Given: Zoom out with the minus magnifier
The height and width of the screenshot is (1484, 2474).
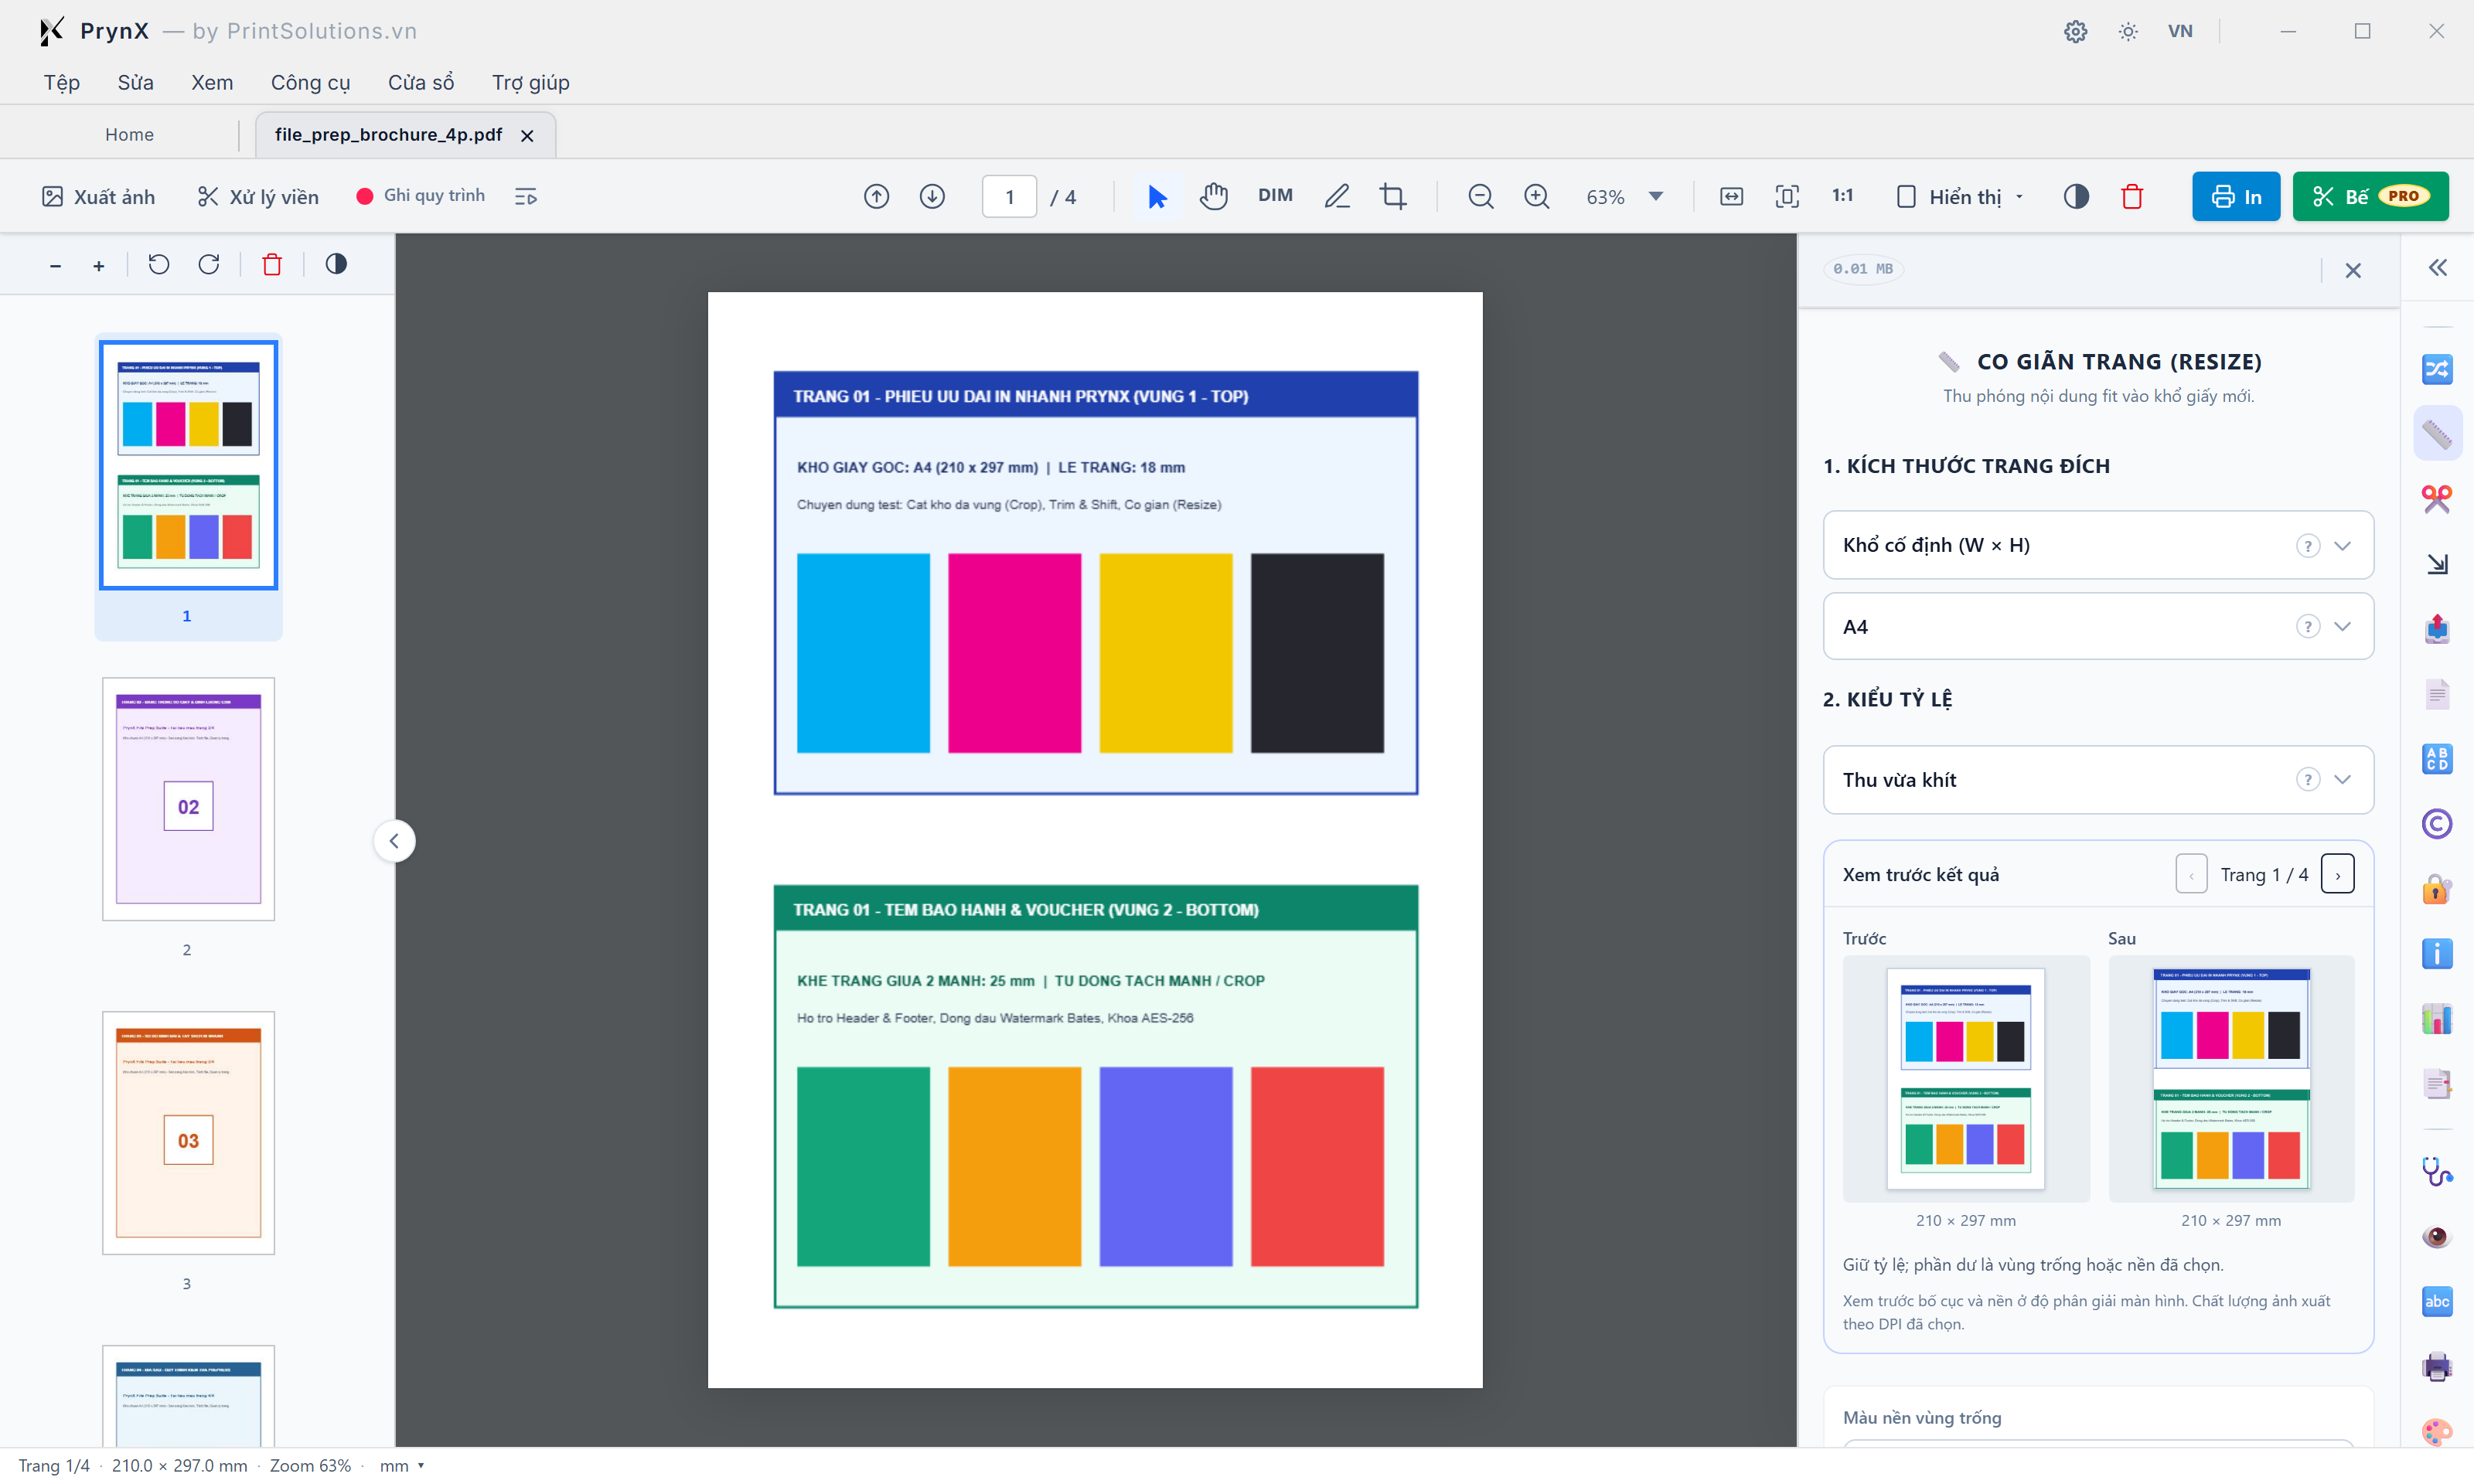Looking at the screenshot, I should point(1481,197).
